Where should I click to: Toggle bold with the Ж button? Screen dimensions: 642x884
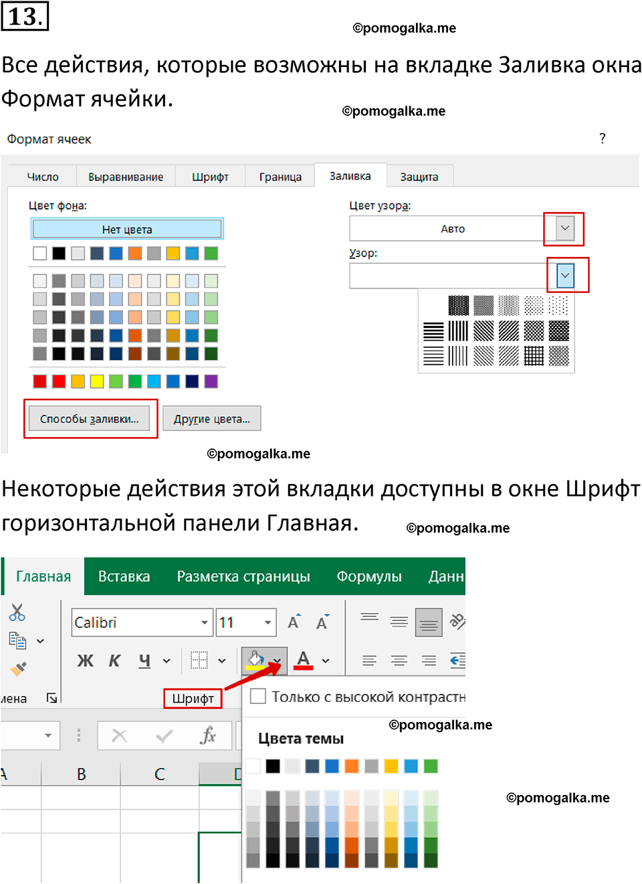85,660
